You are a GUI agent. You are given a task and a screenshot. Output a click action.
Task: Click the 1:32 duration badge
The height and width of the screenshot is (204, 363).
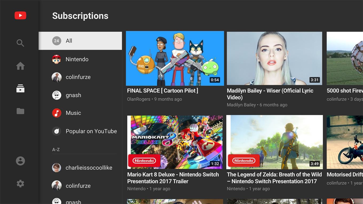click(215, 164)
